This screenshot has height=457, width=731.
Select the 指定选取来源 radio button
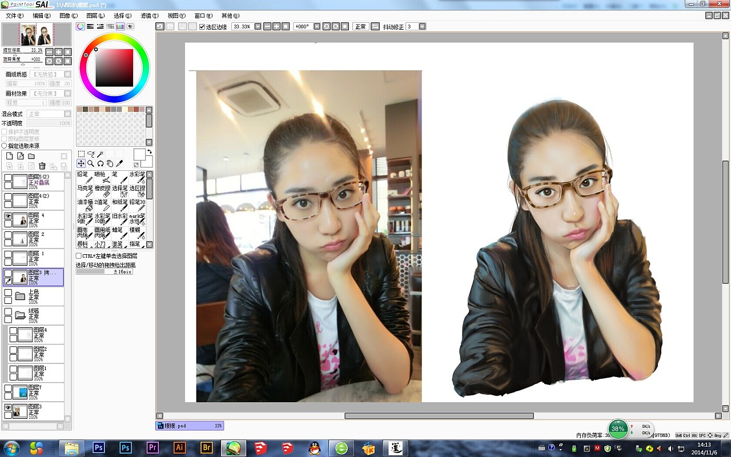point(5,146)
